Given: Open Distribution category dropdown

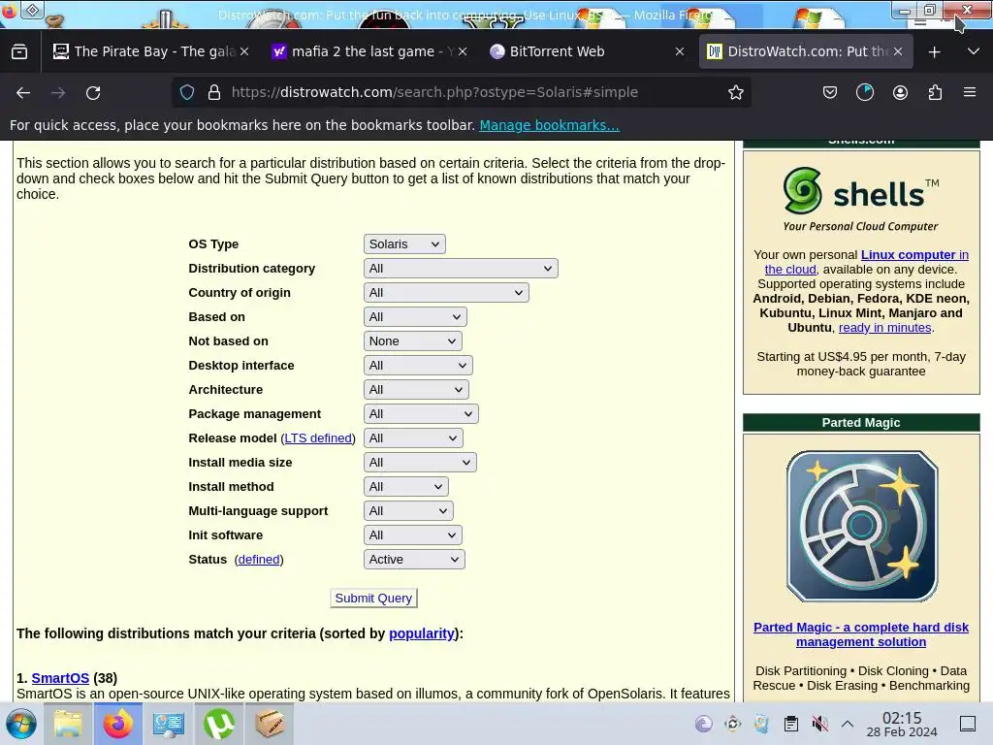Looking at the screenshot, I should pyautogui.click(x=461, y=269).
